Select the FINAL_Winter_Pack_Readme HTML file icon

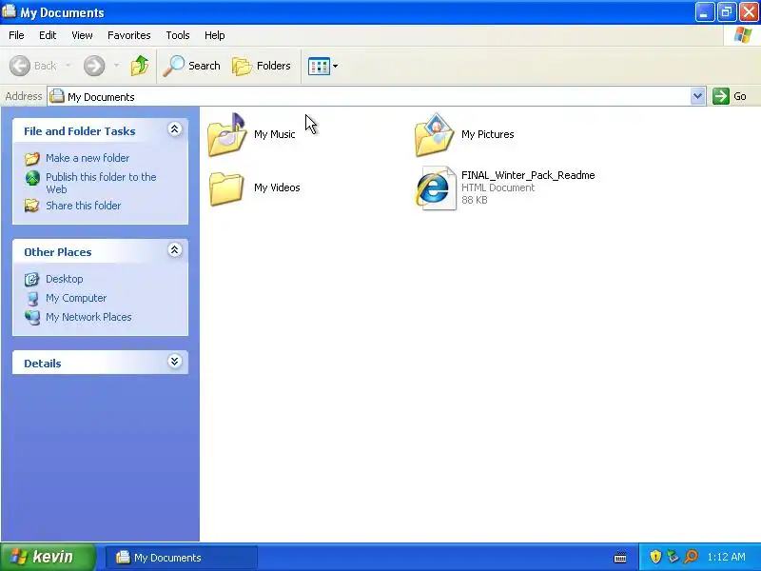coord(436,188)
